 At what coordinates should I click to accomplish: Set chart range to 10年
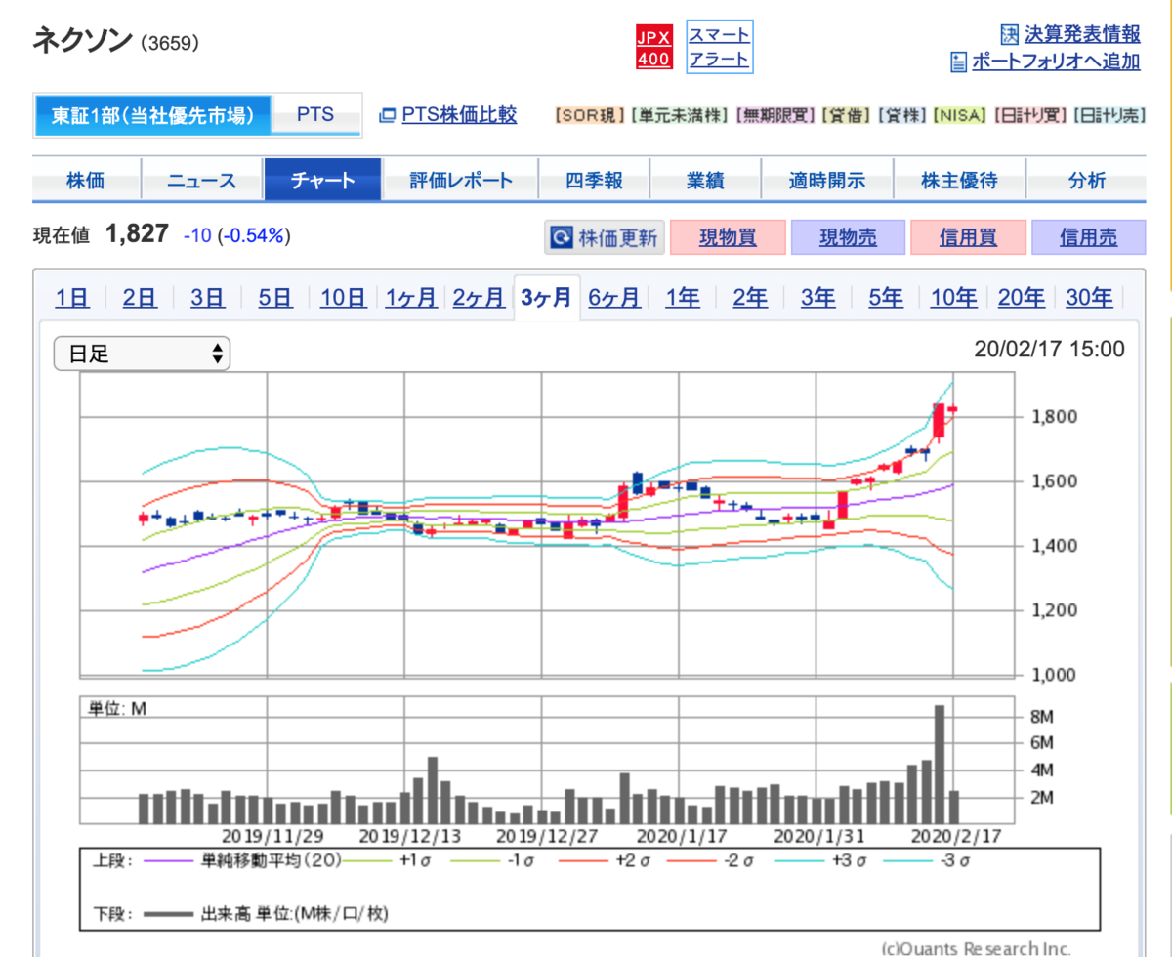(953, 298)
